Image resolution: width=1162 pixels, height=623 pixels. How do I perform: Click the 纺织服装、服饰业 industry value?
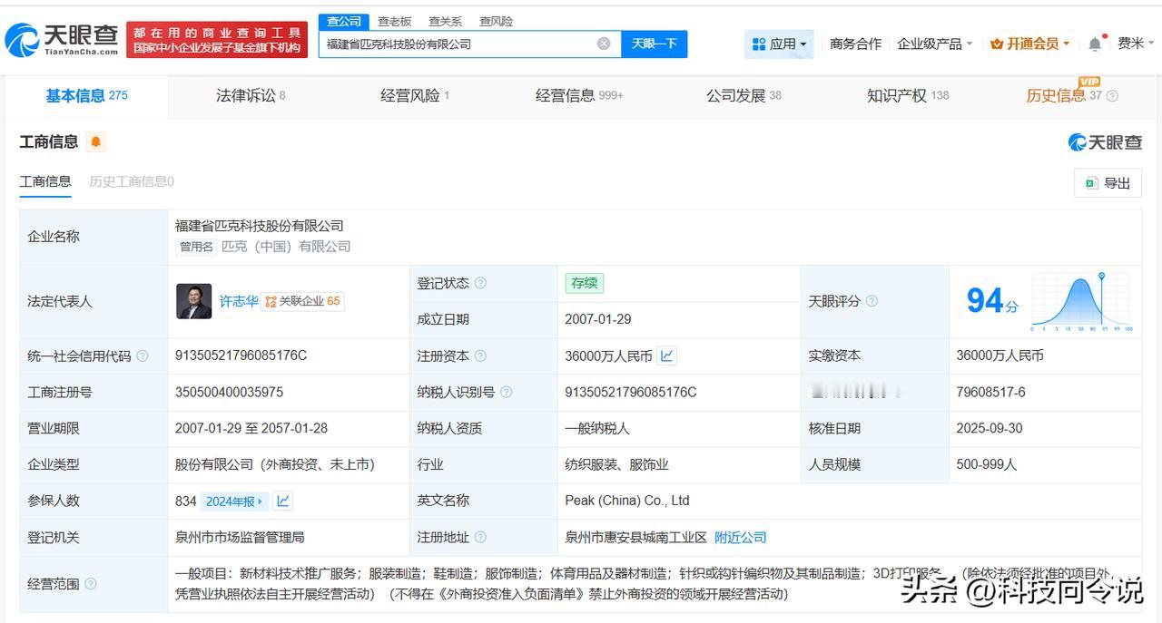click(x=616, y=464)
